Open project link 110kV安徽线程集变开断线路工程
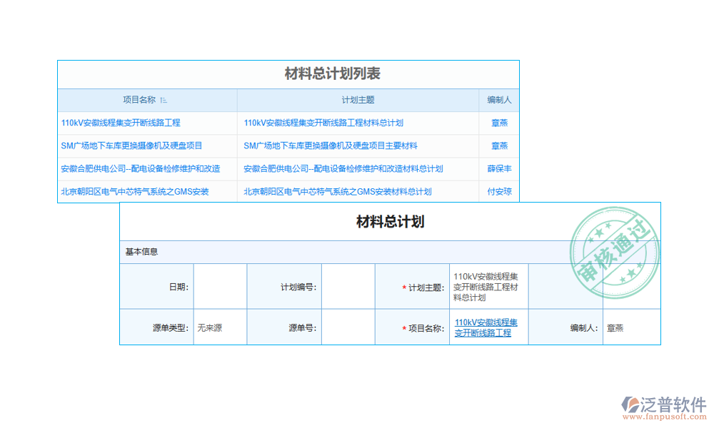Image resolution: width=714 pixels, height=428 pixels. (x=121, y=123)
